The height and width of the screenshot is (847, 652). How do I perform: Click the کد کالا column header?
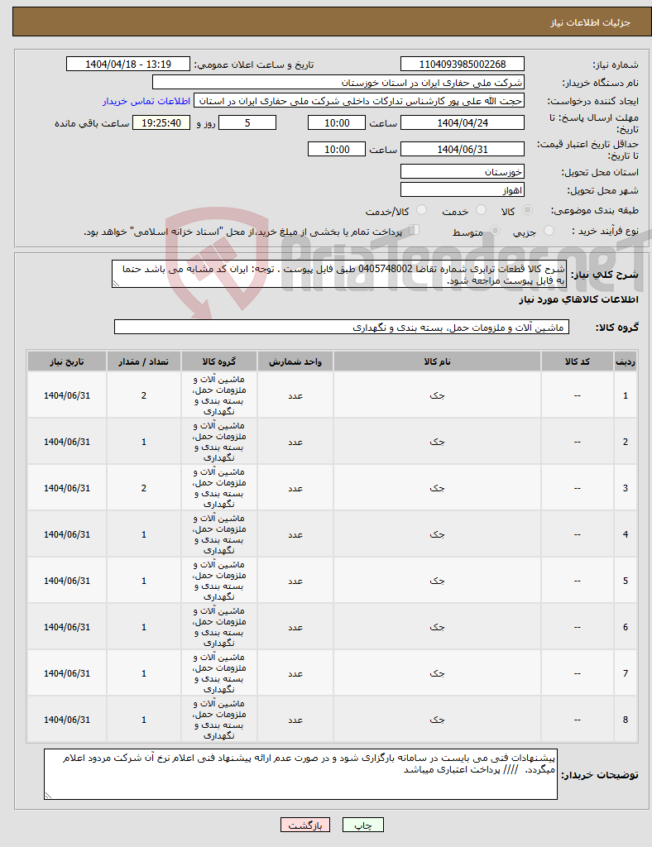click(x=577, y=361)
